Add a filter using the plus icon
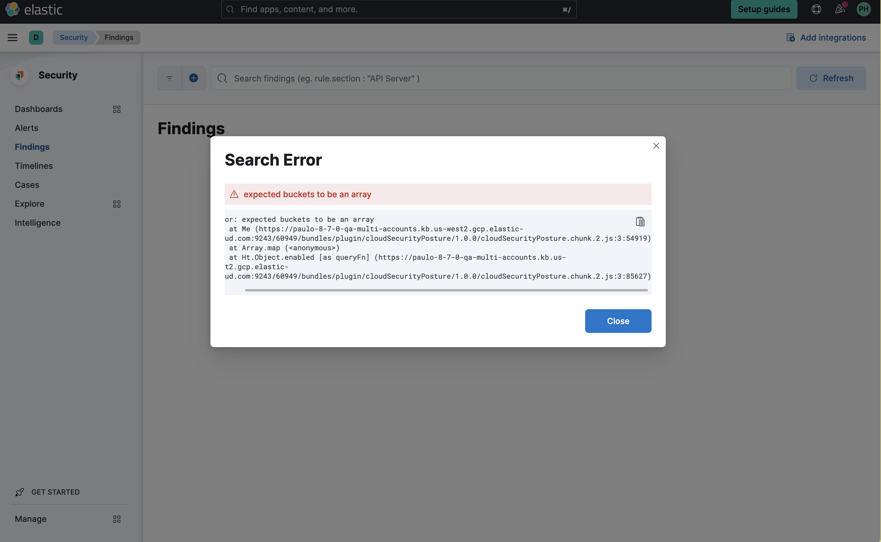881x542 pixels. (194, 78)
